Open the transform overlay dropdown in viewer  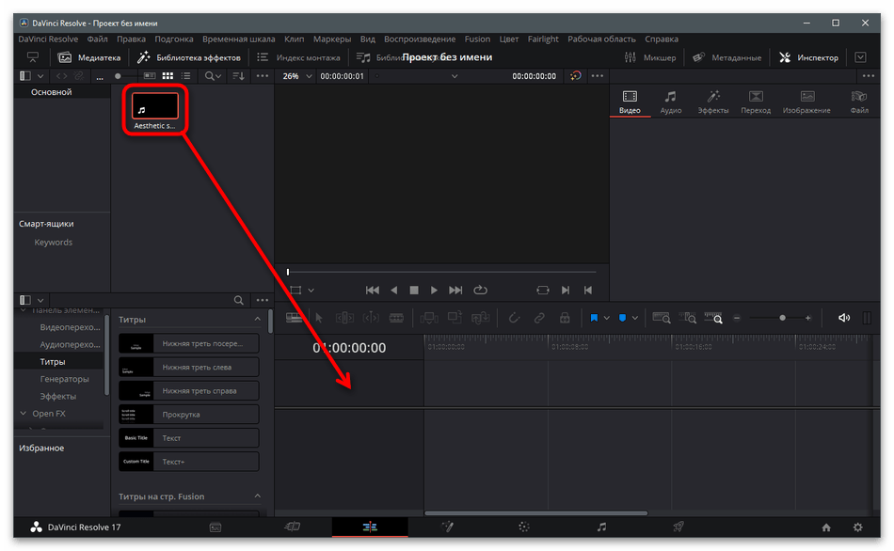point(311,290)
